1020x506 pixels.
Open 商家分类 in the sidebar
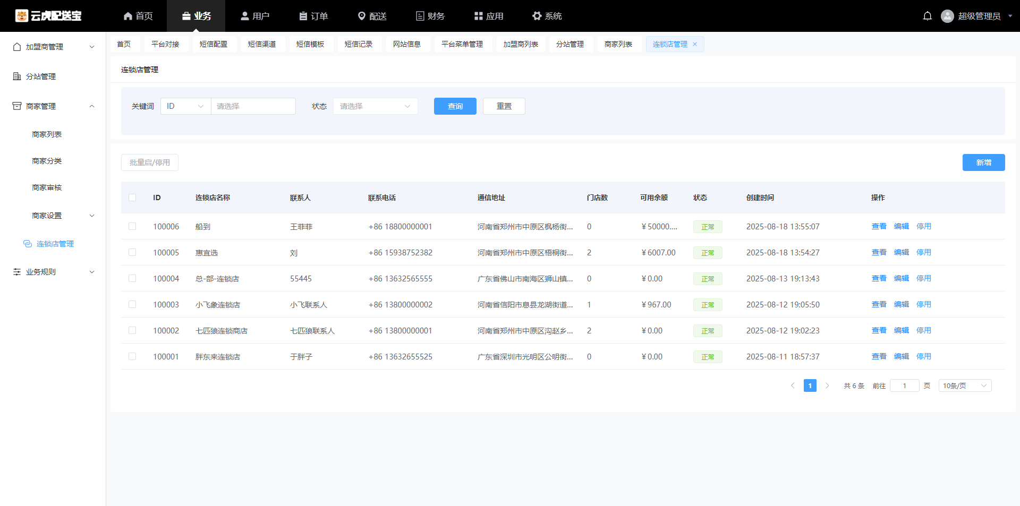click(47, 161)
